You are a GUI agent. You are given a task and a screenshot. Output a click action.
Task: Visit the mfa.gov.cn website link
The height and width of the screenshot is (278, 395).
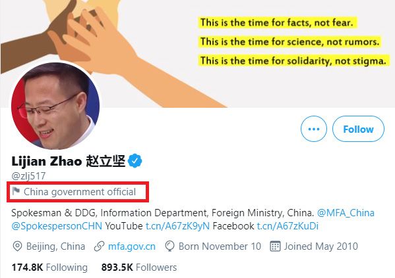click(x=132, y=246)
